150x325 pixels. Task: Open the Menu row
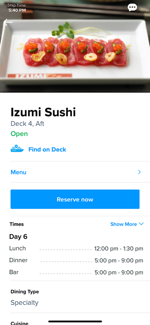pos(80,172)
